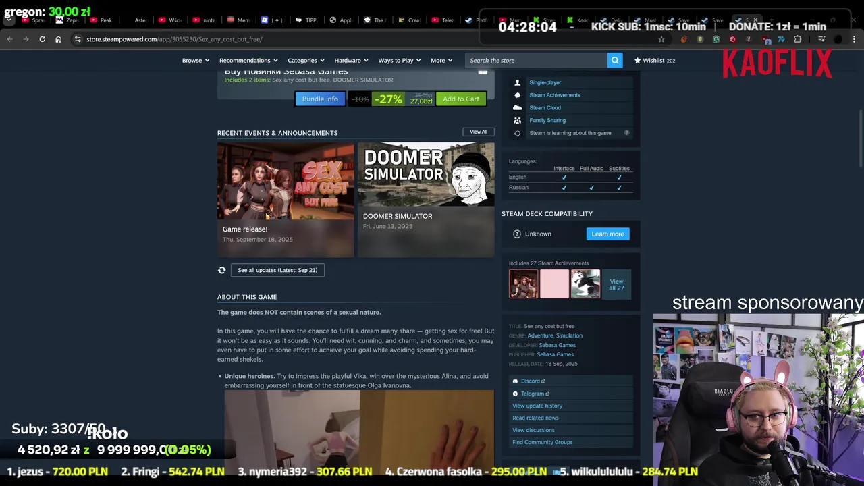The height and width of the screenshot is (486, 864).
Task: Click the browser address bar URL
Action: pyautogui.click(x=174, y=39)
